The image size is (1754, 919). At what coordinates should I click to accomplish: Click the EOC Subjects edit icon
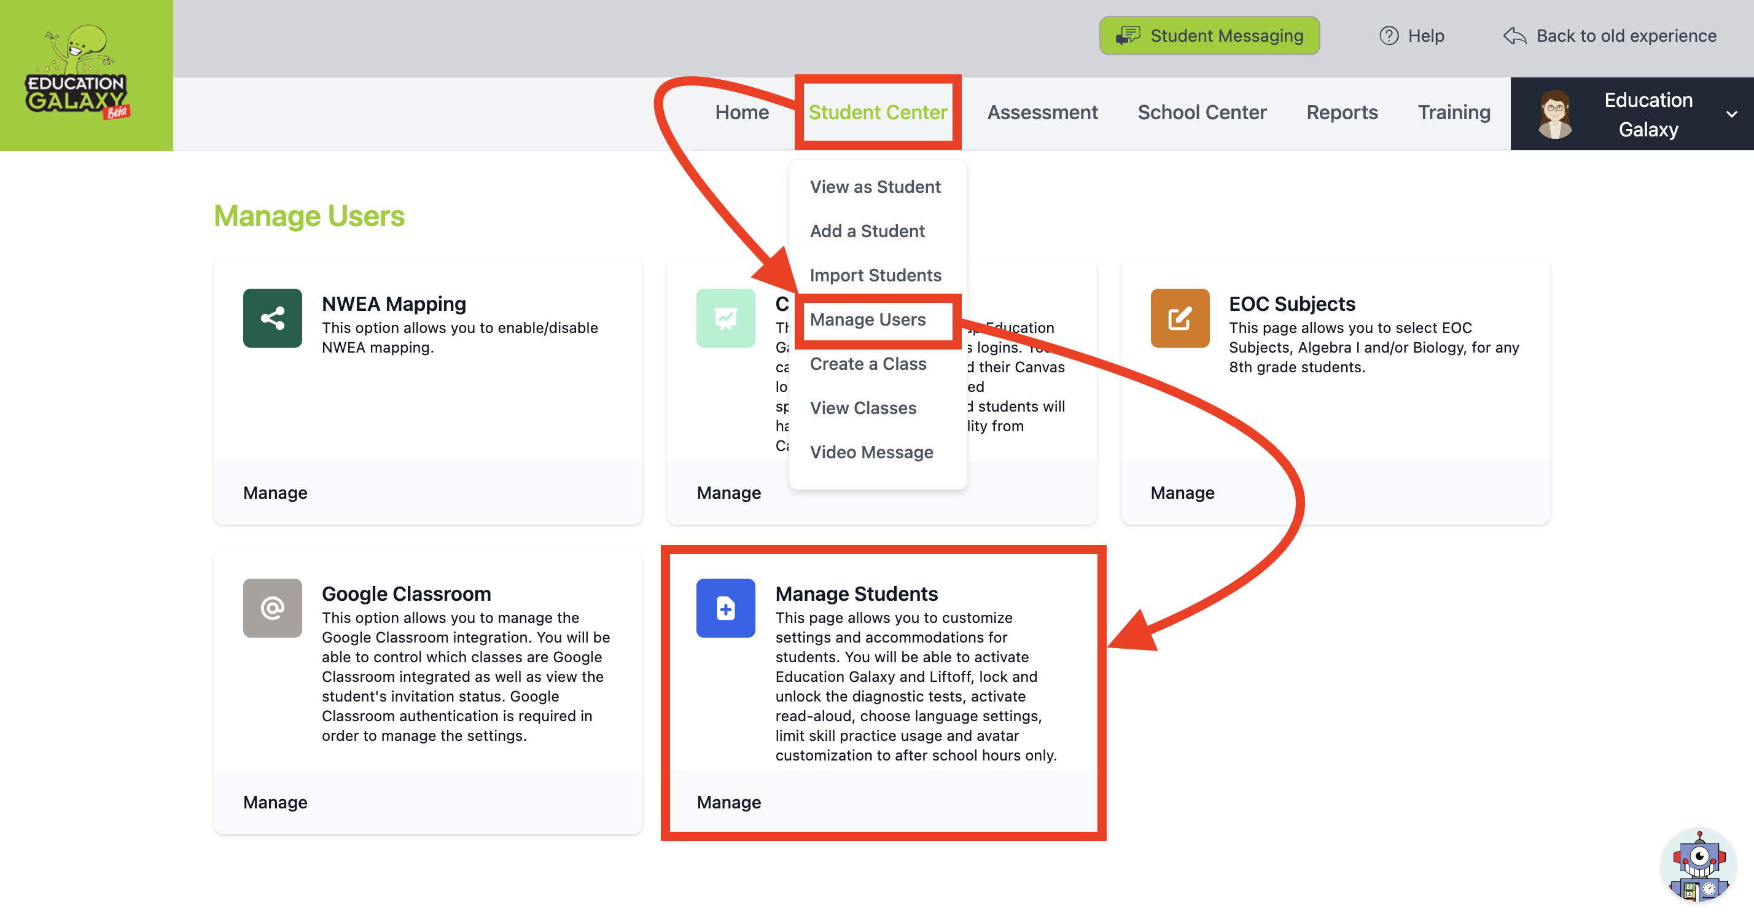pyautogui.click(x=1180, y=318)
